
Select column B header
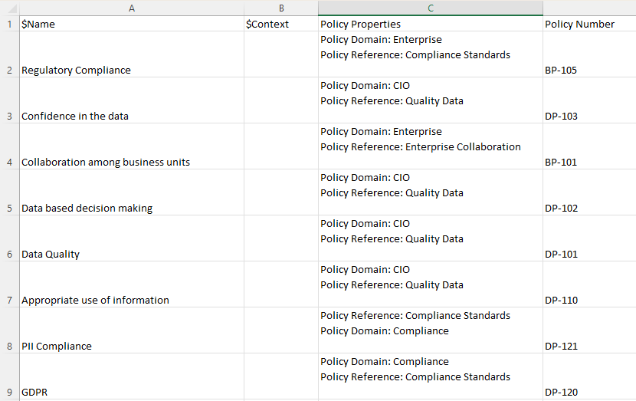[281, 8]
